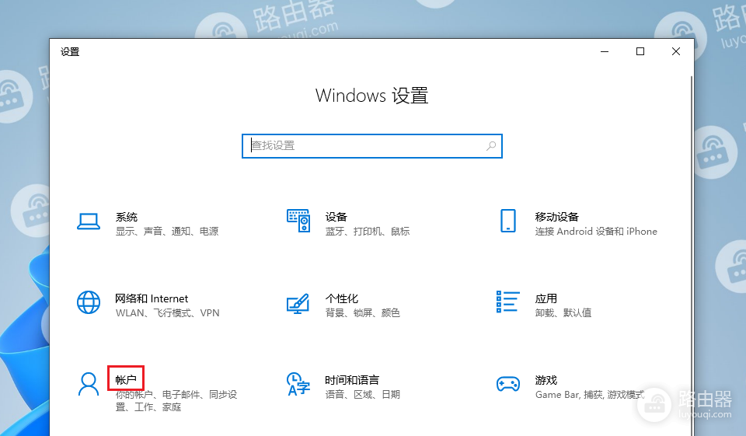Open the 个性化 paintbrush icon

tap(298, 303)
